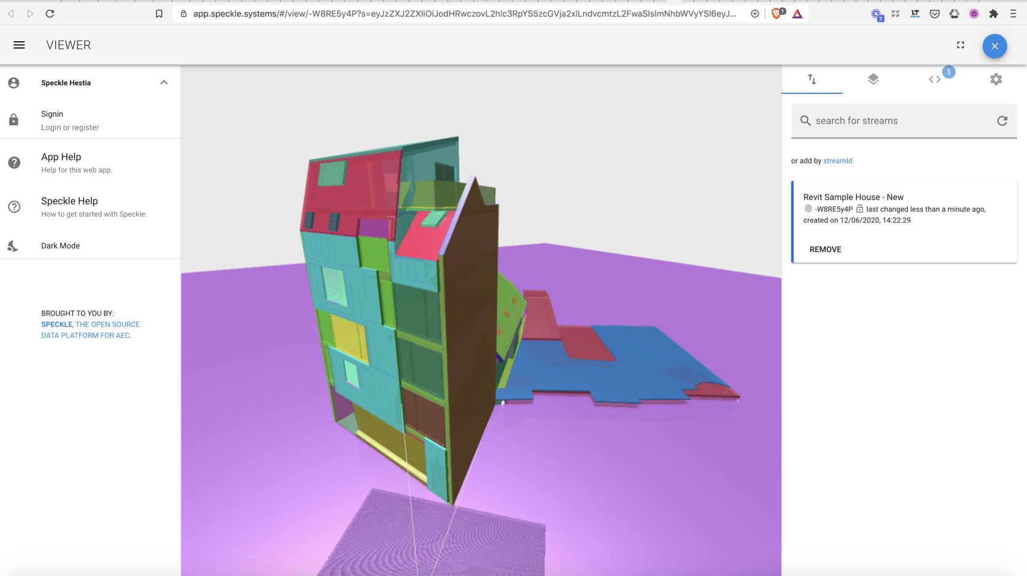
Task: Collapse the Speckle Hestia section
Action: click(163, 82)
